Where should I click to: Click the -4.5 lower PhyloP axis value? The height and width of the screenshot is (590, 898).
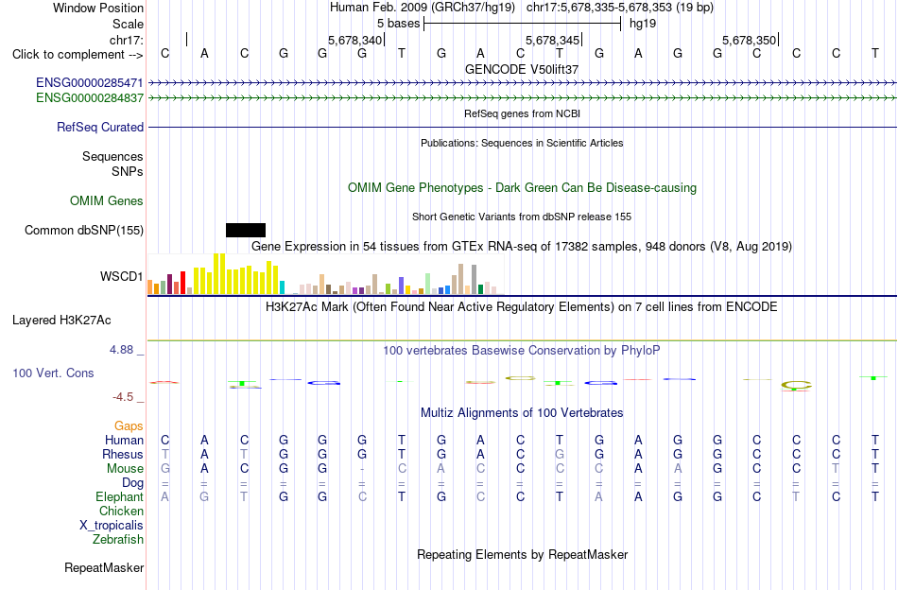pos(123,397)
